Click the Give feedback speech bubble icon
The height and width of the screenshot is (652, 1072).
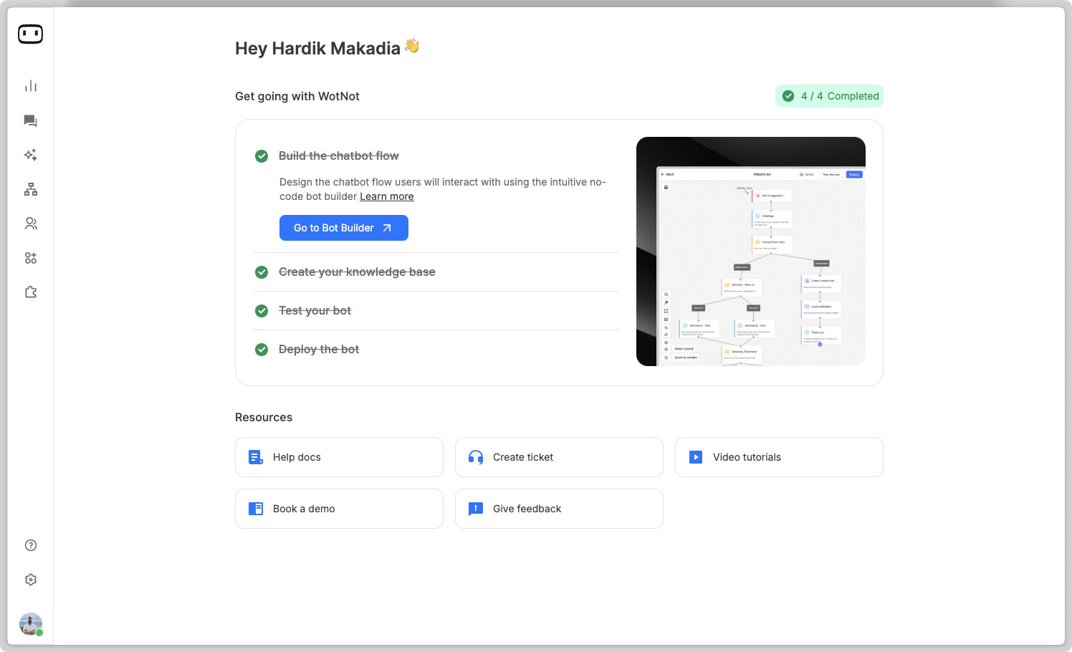(x=476, y=509)
